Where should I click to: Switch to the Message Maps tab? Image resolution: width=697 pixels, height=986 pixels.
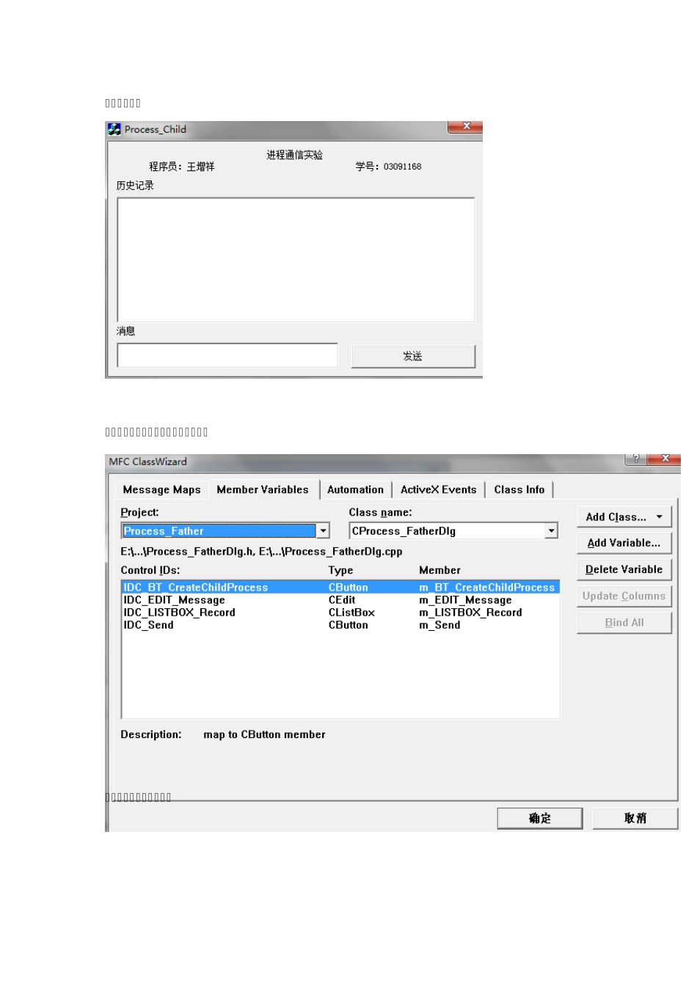click(161, 489)
